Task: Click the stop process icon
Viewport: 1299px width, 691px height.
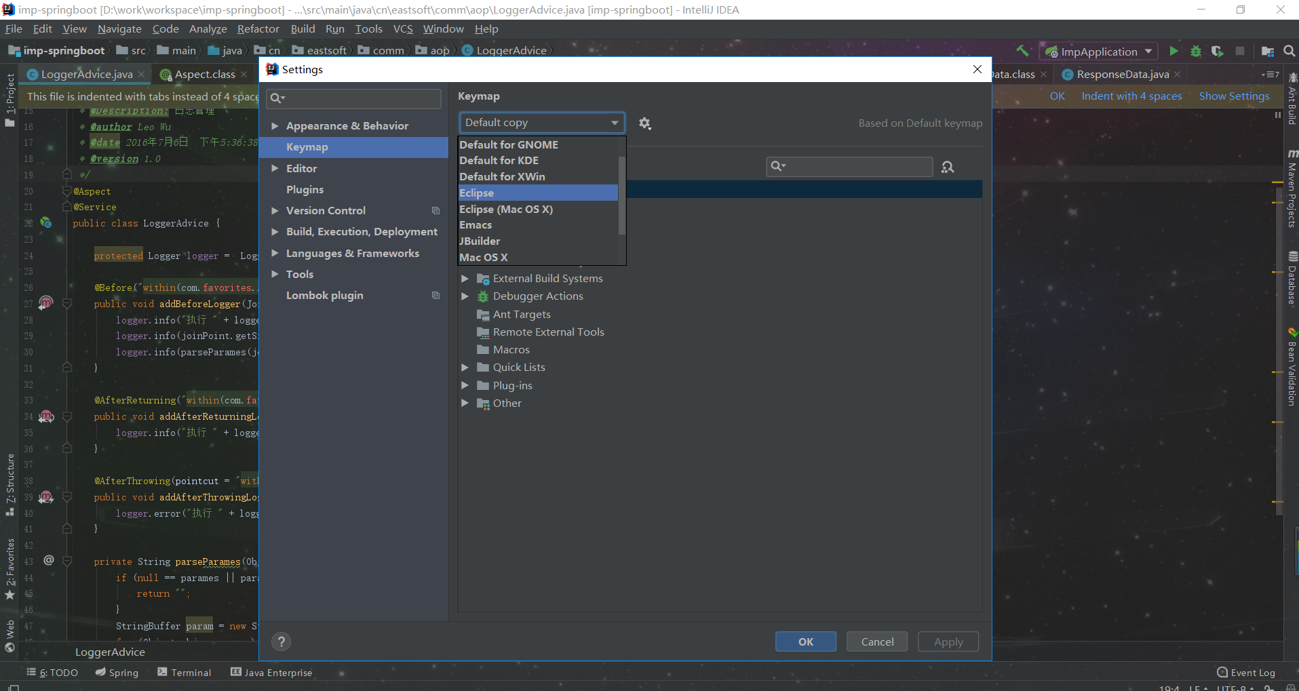Action: (x=1240, y=52)
